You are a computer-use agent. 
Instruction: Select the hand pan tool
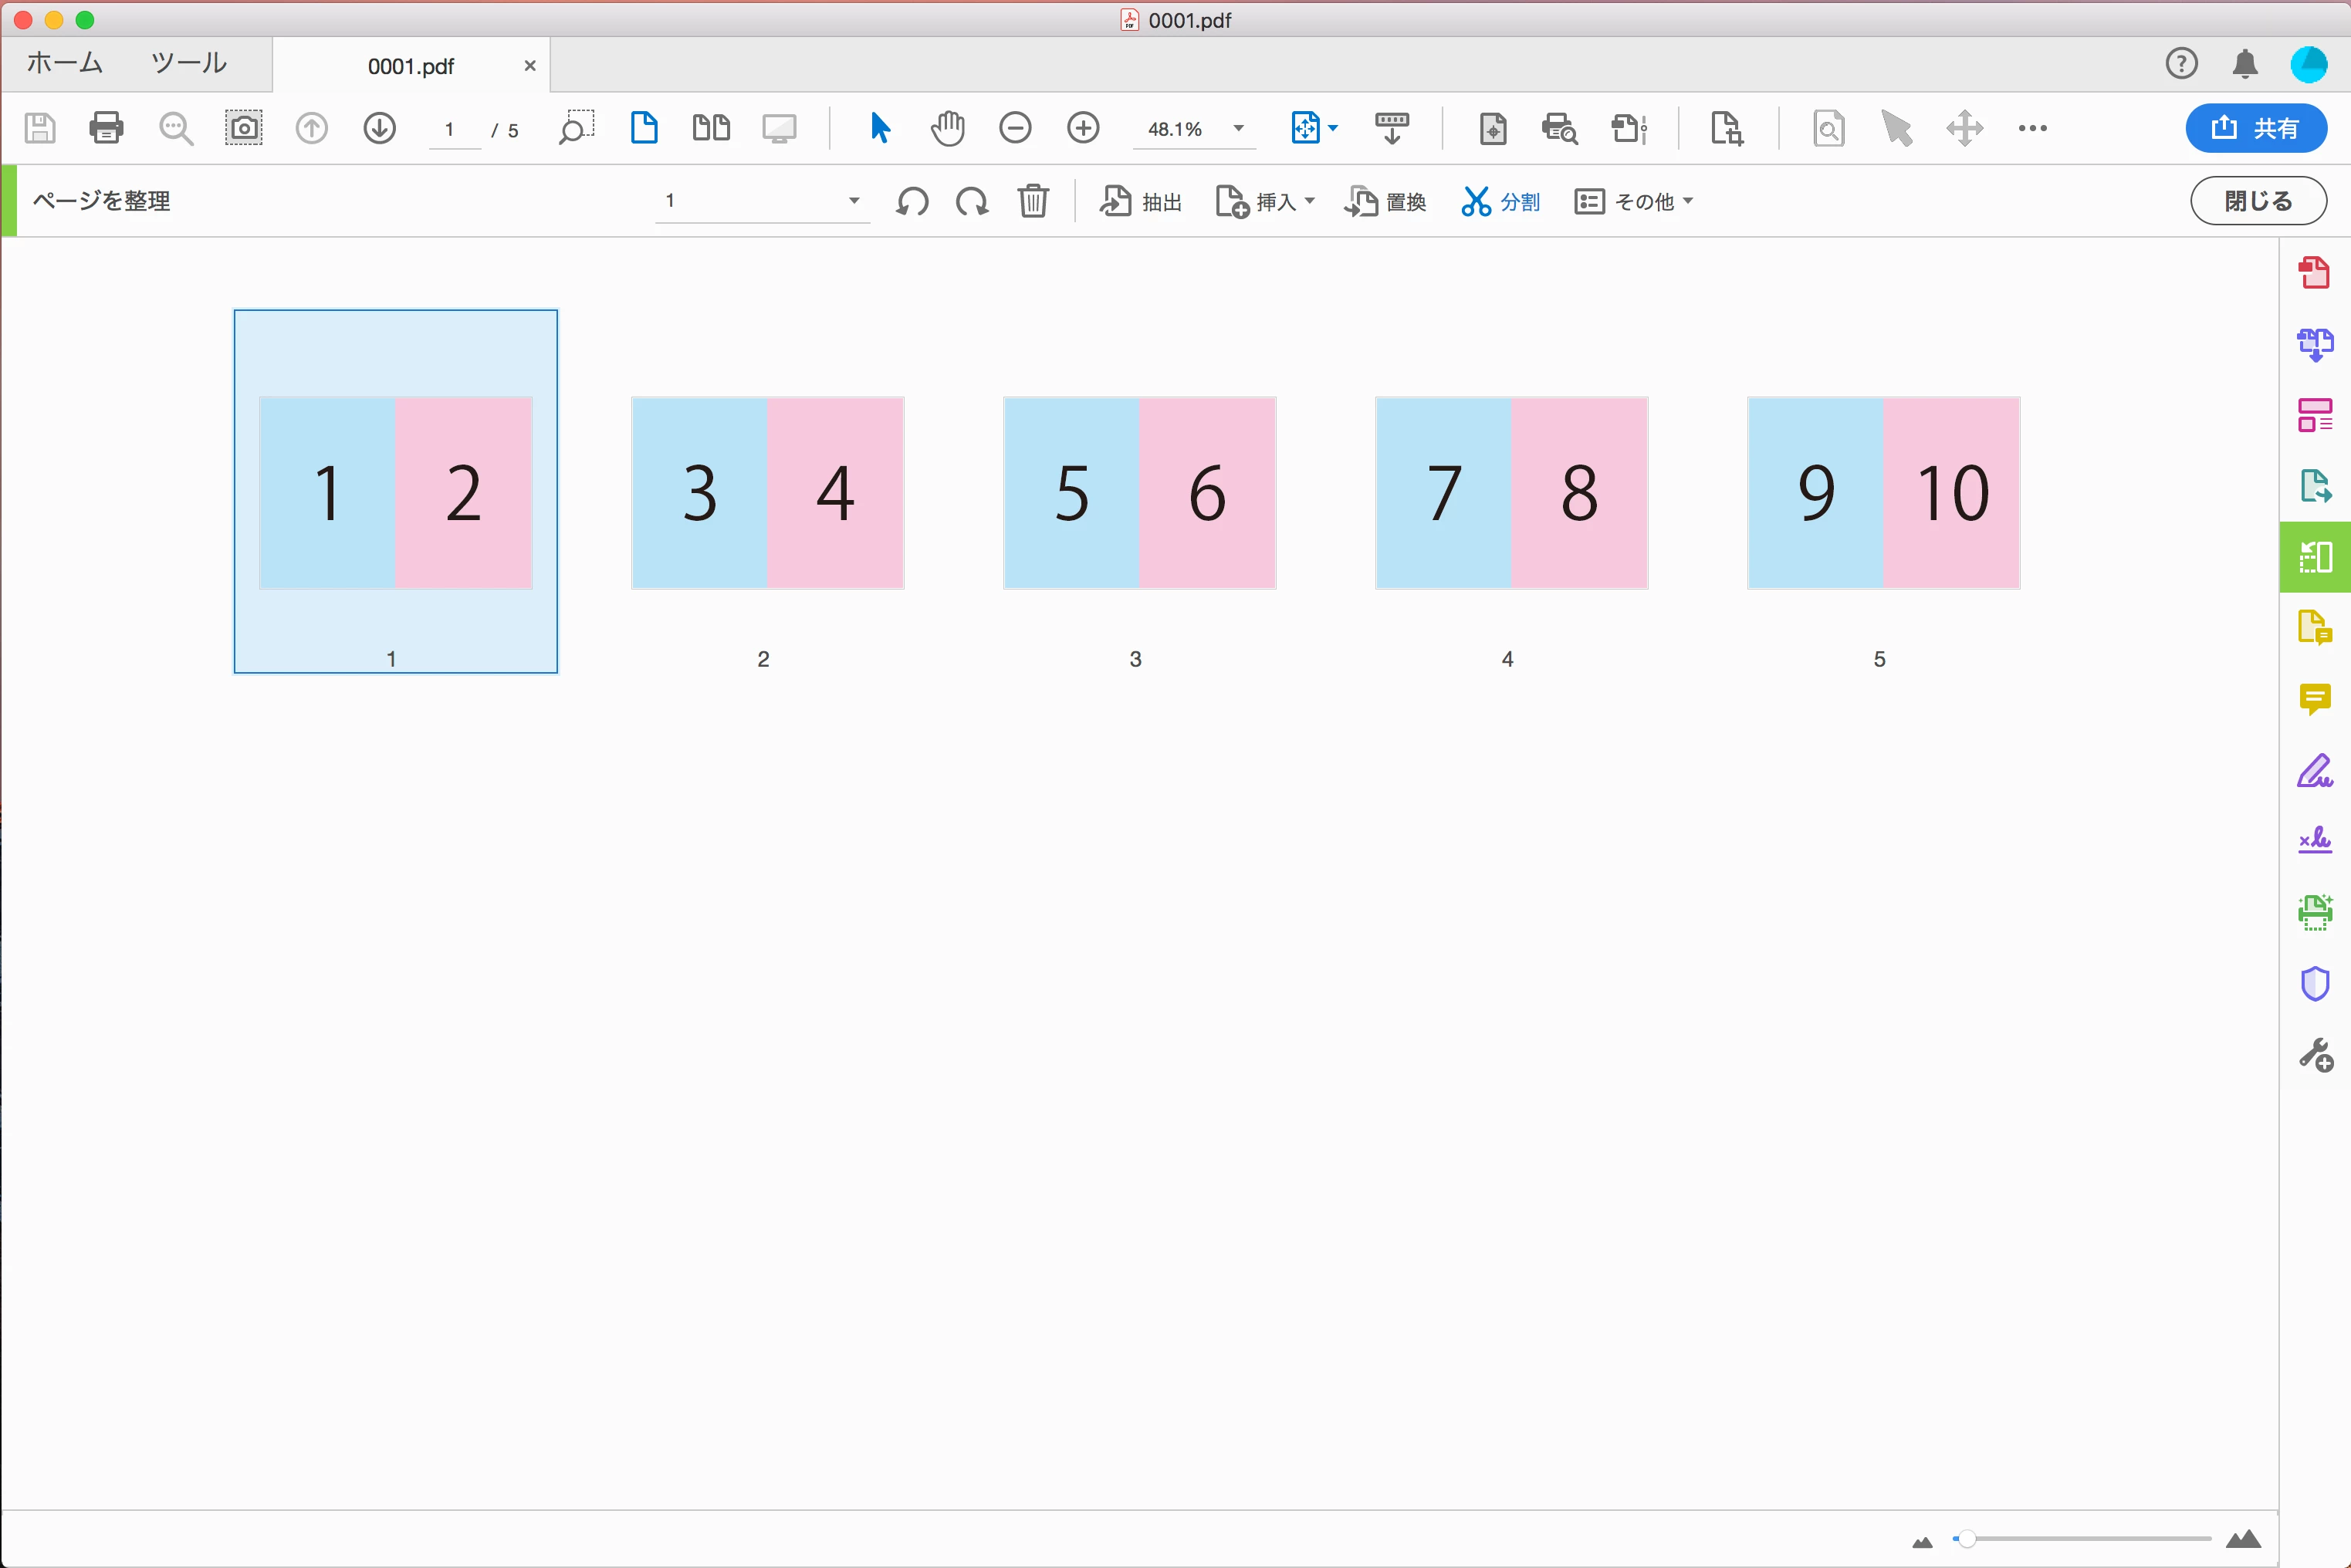pos(947,128)
